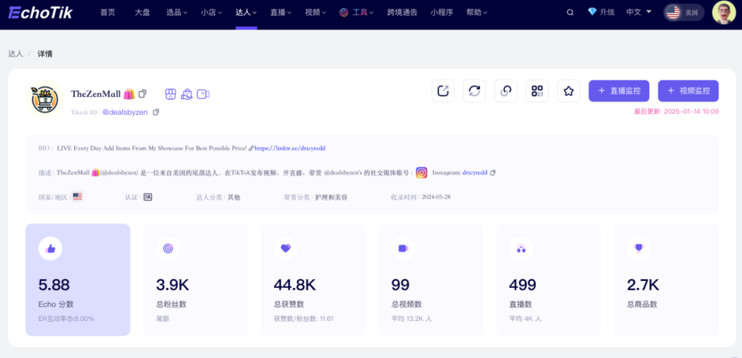Click the 99 总视频数 value
This screenshot has height=358, width=742.
[x=400, y=285]
